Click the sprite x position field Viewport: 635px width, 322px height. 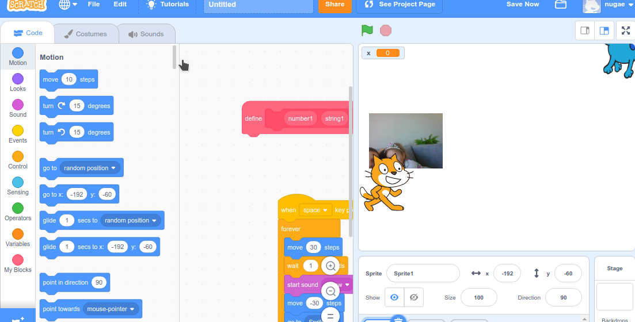click(x=507, y=274)
